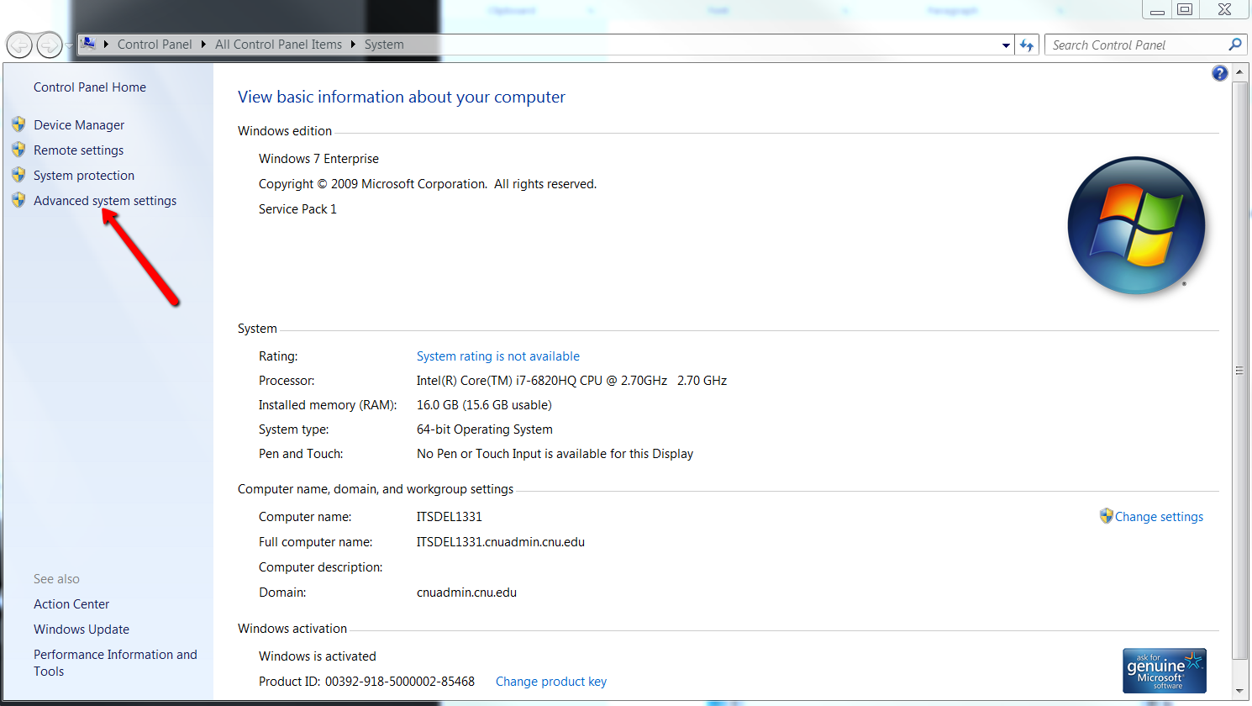This screenshot has width=1252, height=706.
Task: Click the Product ID 00392-918-5000002-85468 text
Action: pos(366,682)
